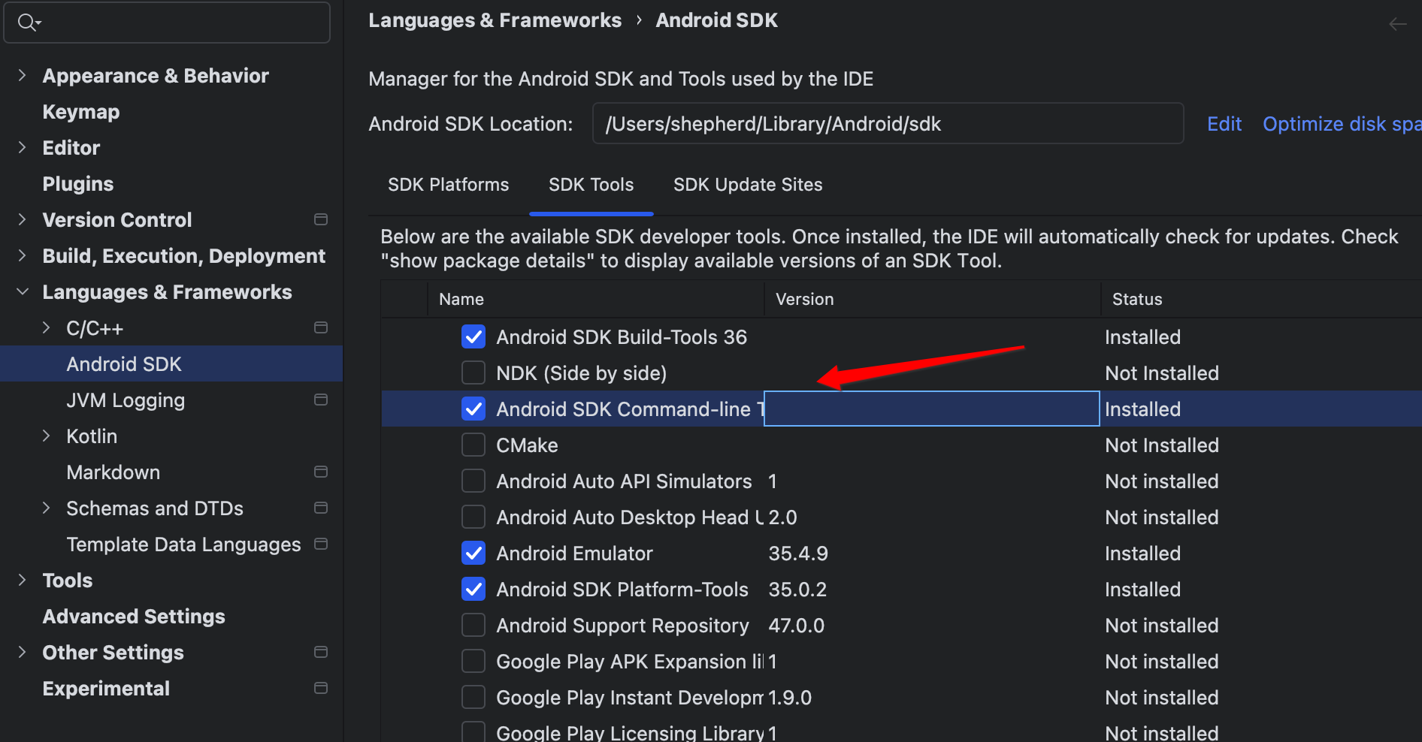Select JVM Logging in the settings tree
The image size is (1422, 742).
pyautogui.click(x=126, y=400)
